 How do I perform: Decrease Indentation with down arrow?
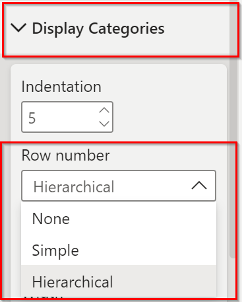click(x=104, y=124)
